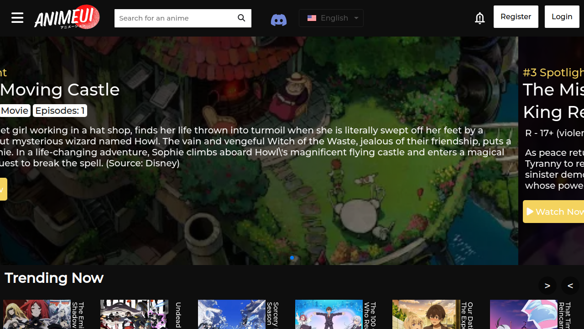This screenshot has width=584, height=329.
Task: Advance Trending Now with '>' arrow
Action: pos(547,286)
